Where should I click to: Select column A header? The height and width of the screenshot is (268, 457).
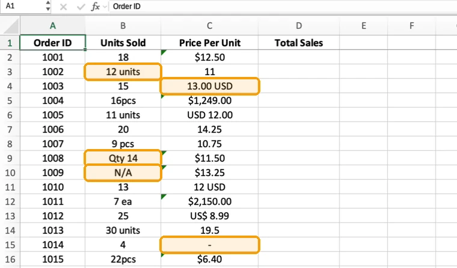pyautogui.click(x=52, y=26)
